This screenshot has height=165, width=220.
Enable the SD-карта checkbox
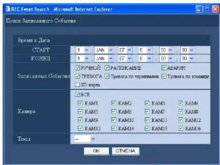tap(77, 85)
